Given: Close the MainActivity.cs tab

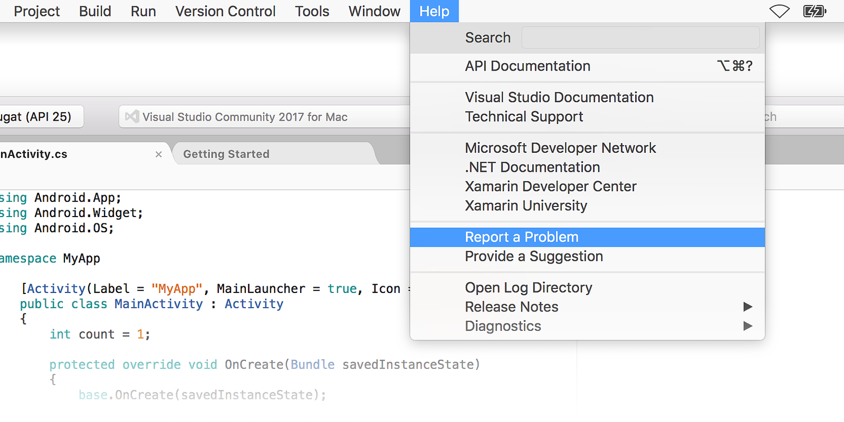Looking at the screenshot, I should coord(158,154).
